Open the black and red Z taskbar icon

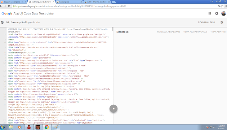click(x=38, y=127)
